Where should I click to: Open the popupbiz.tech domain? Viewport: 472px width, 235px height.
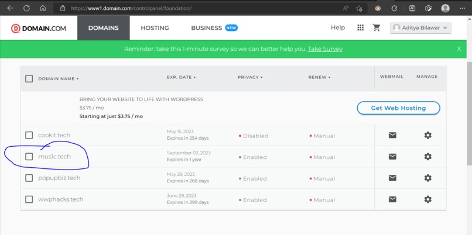click(59, 178)
